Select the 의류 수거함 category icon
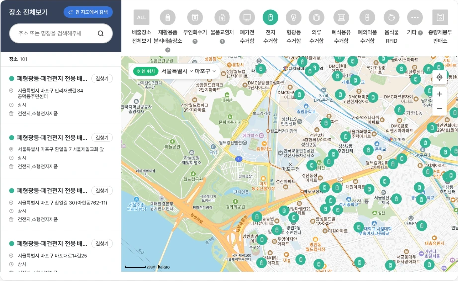This screenshot has width=458, height=281. (x=316, y=17)
